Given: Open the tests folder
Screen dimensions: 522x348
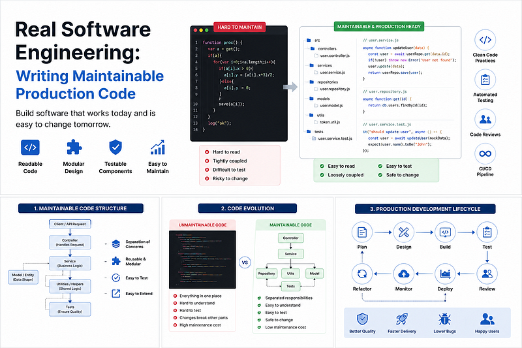Looking at the screenshot, I should pyautogui.click(x=315, y=131).
